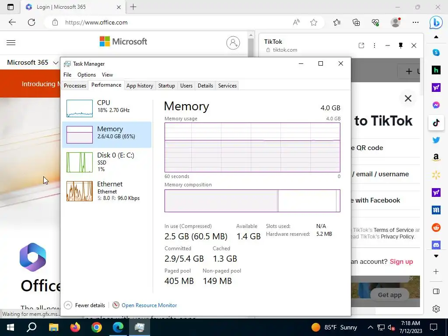Switch to the App history tab
This screenshot has width=448, height=336.
140,86
